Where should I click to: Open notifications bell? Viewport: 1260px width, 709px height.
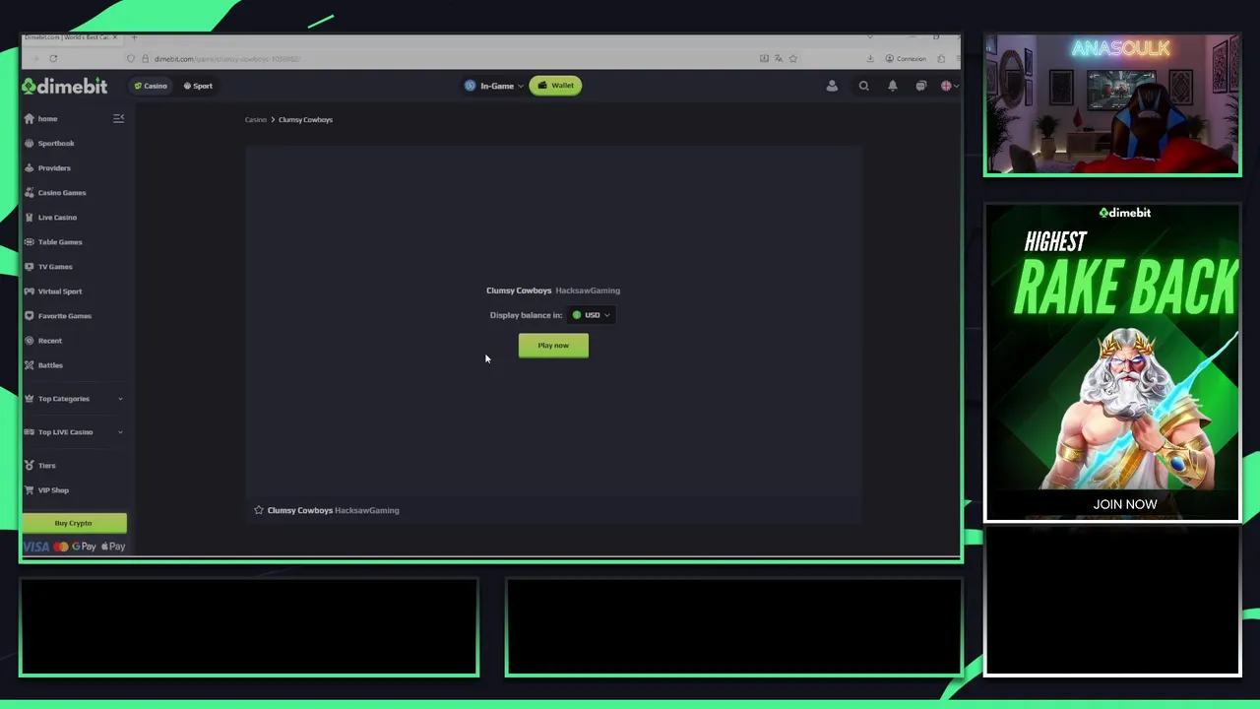tap(892, 86)
